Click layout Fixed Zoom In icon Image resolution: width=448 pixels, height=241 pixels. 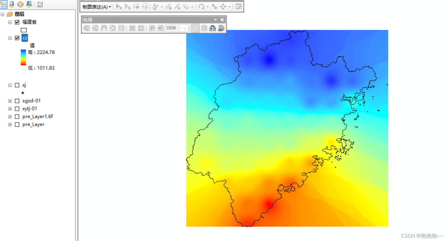(132, 28)
